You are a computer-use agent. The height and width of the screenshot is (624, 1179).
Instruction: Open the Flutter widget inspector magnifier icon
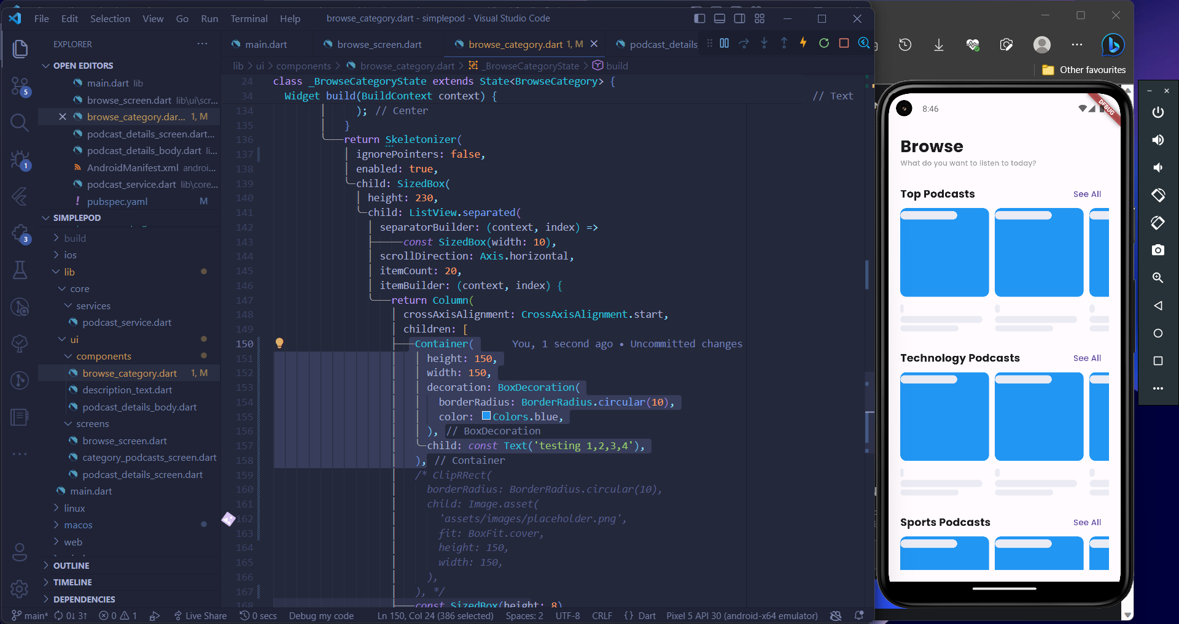click(x=863, y=44)
